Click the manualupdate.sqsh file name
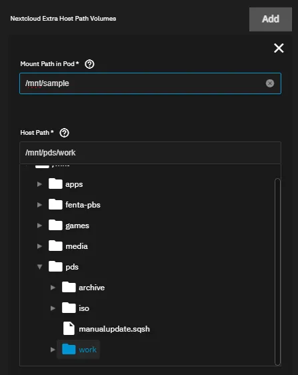This screenshot has width=298, height=375. coord(114,329)
